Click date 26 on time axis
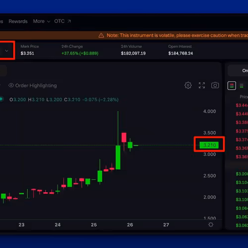 (130, 225)
